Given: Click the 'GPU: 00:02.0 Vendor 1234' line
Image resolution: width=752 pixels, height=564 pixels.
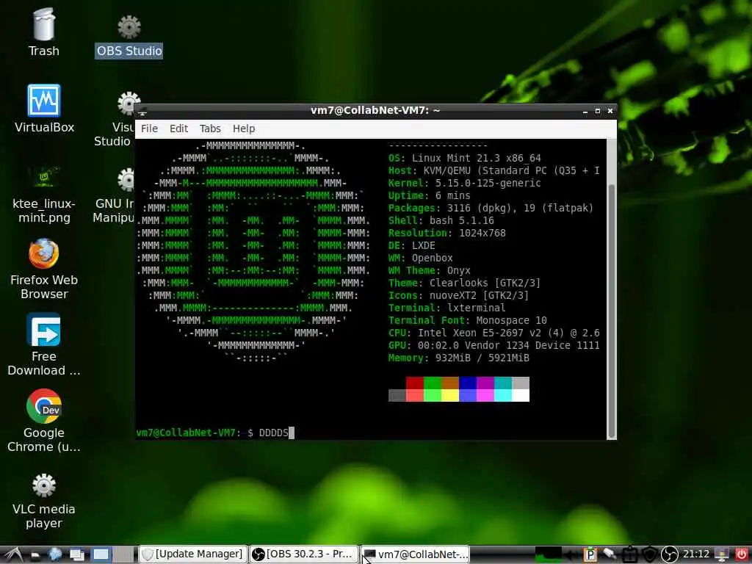Looking at the screenshot, I should click(494, 345).
